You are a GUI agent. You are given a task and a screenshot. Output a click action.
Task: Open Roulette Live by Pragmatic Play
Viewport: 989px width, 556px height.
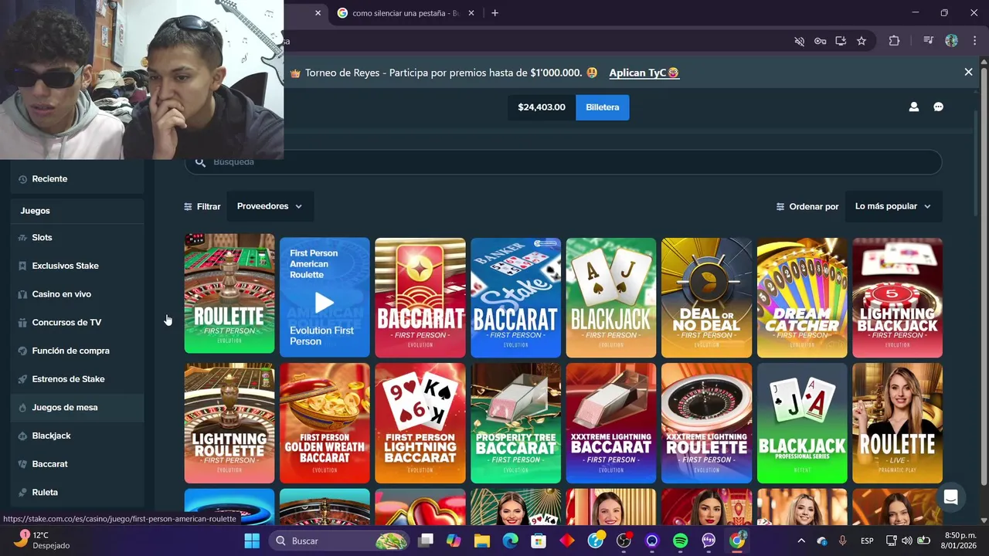(897, 423)
